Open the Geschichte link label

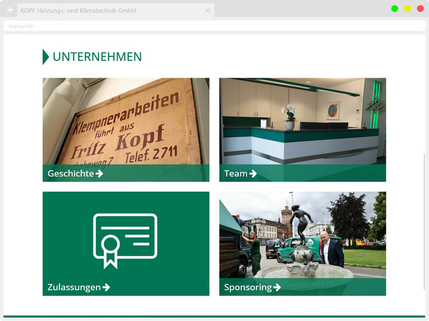70,173
